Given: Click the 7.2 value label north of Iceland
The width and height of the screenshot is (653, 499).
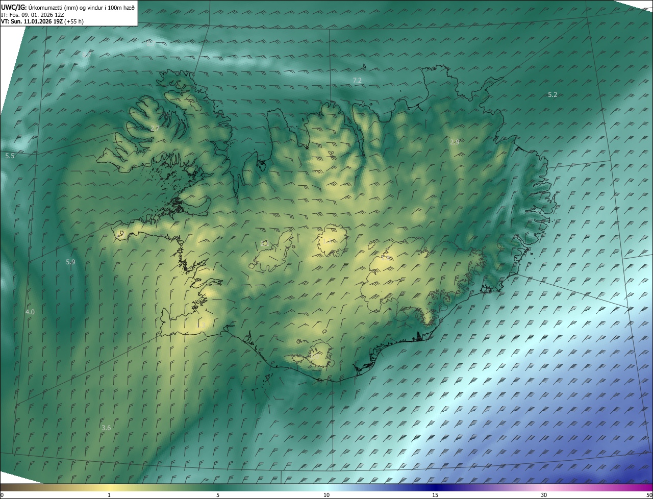Looking at the screenshot, I should tap(357, 81).
